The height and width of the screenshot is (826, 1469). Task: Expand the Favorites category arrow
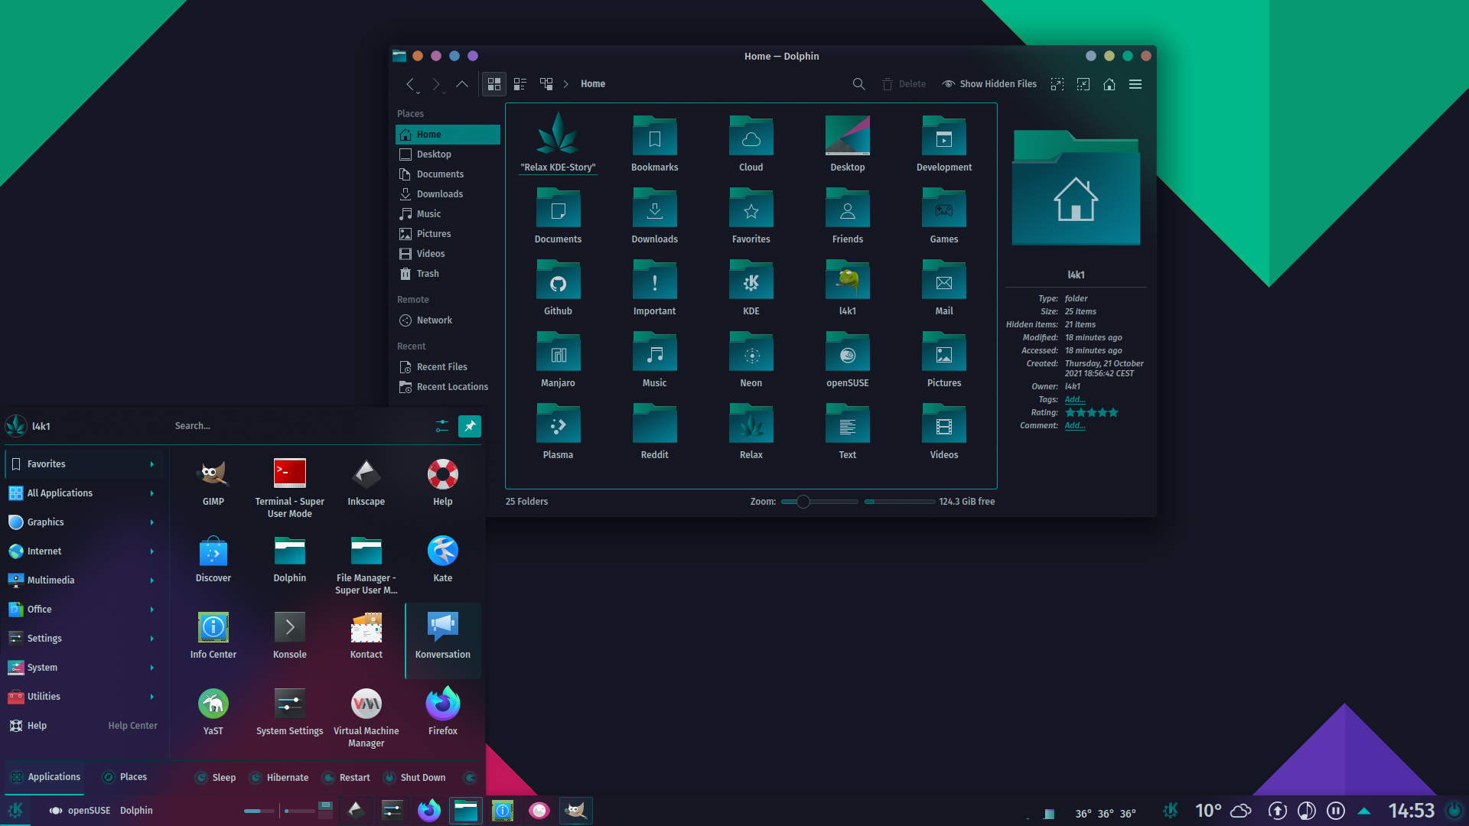click(152, 464)
